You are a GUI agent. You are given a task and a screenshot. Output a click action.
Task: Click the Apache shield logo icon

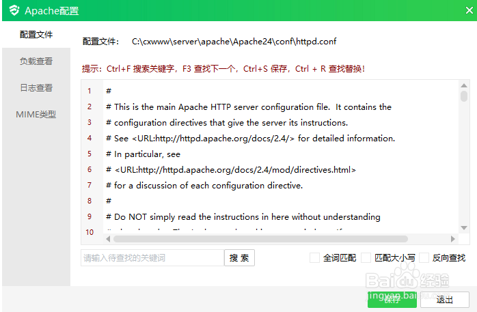[x=14, y=10]
